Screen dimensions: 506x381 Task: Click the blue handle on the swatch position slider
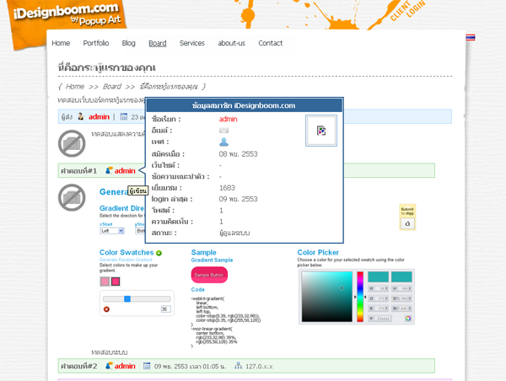point(127,298)
